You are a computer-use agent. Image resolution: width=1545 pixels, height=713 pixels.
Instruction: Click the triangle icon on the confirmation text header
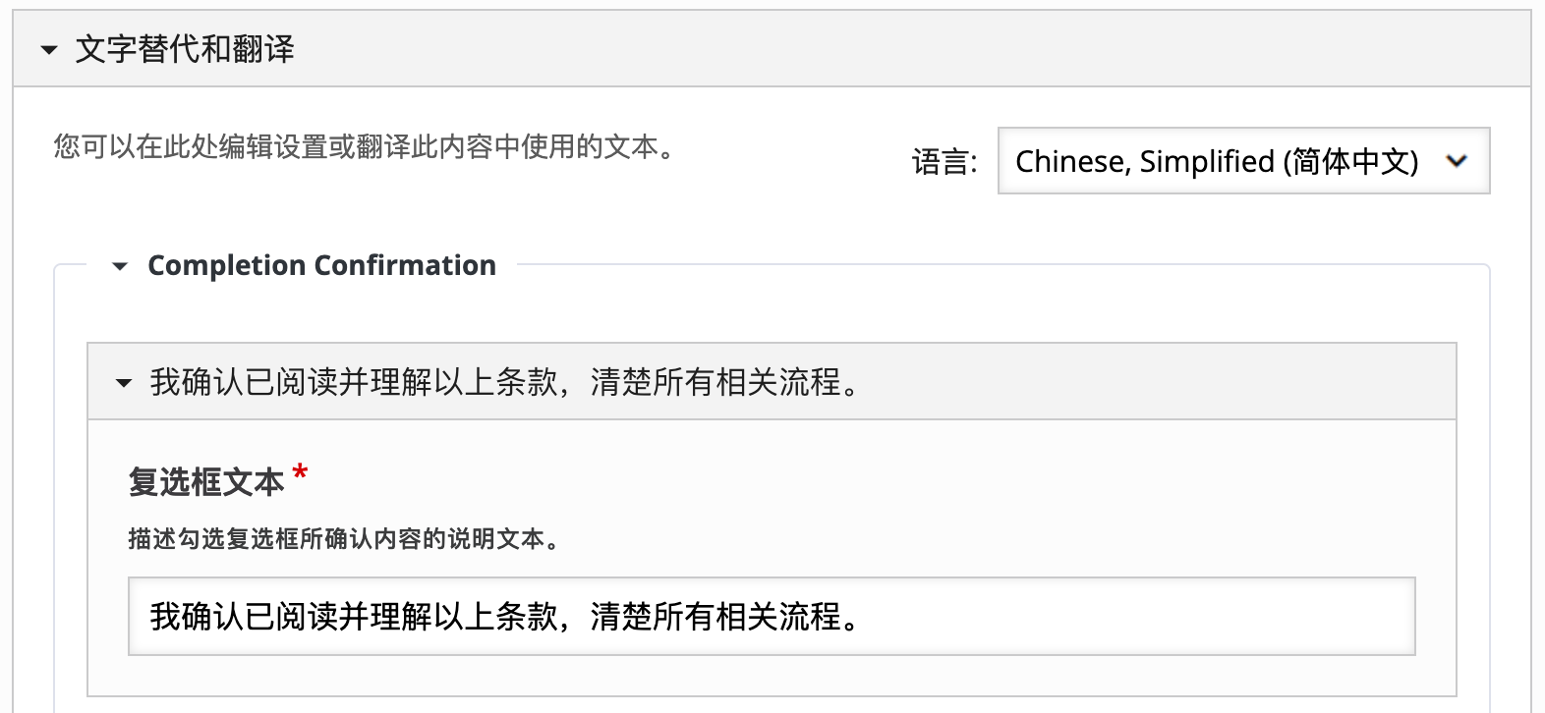(122, 383)
